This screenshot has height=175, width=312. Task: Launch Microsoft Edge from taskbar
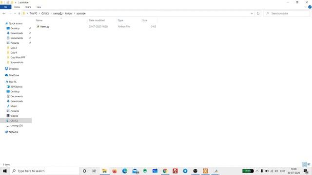pyautogui.click(x=125, y=171)
